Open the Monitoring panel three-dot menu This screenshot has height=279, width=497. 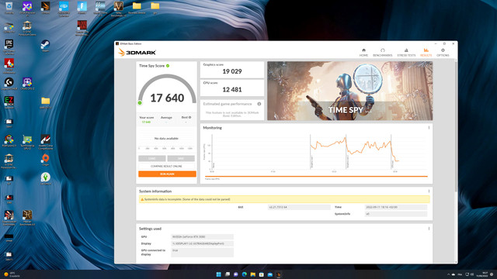click(x=429, y=128)
